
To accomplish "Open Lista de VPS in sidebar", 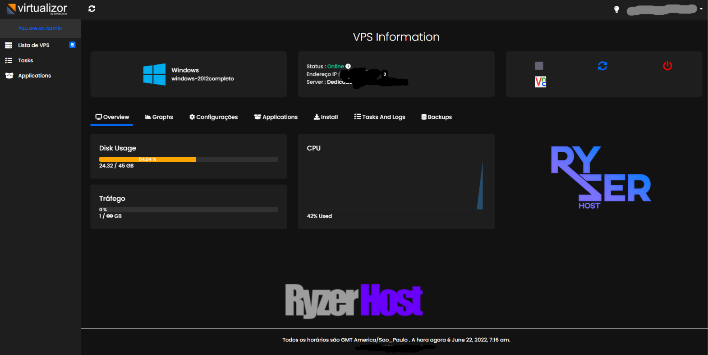I will [34, 45].
